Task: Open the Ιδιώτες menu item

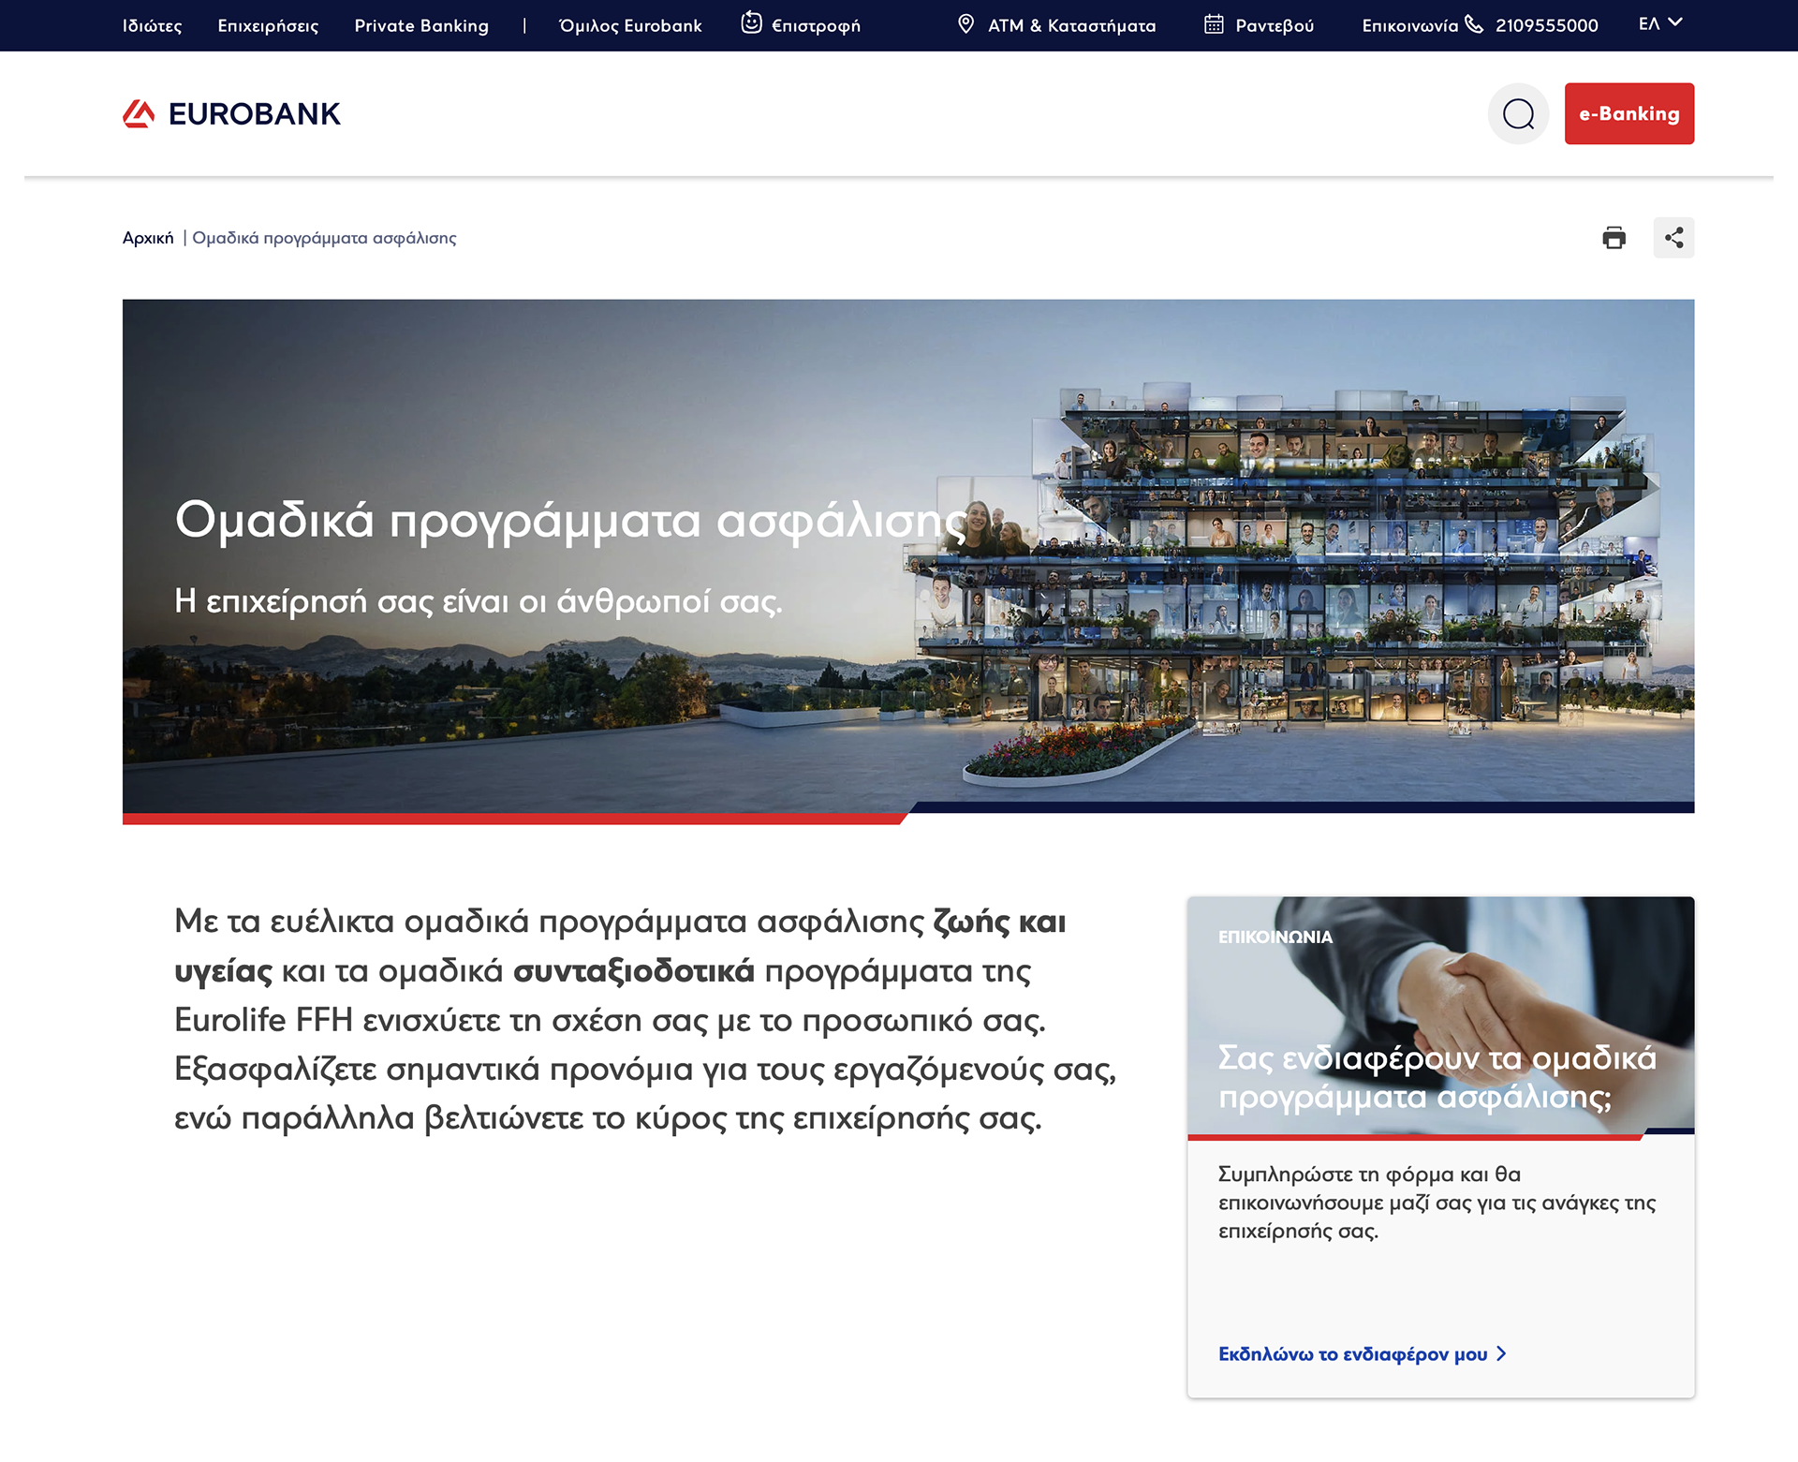Action: coord(152,25)
